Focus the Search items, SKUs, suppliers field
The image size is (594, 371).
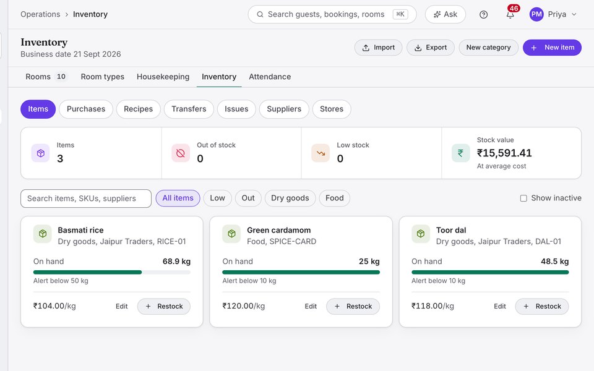[x=86, y=198]
